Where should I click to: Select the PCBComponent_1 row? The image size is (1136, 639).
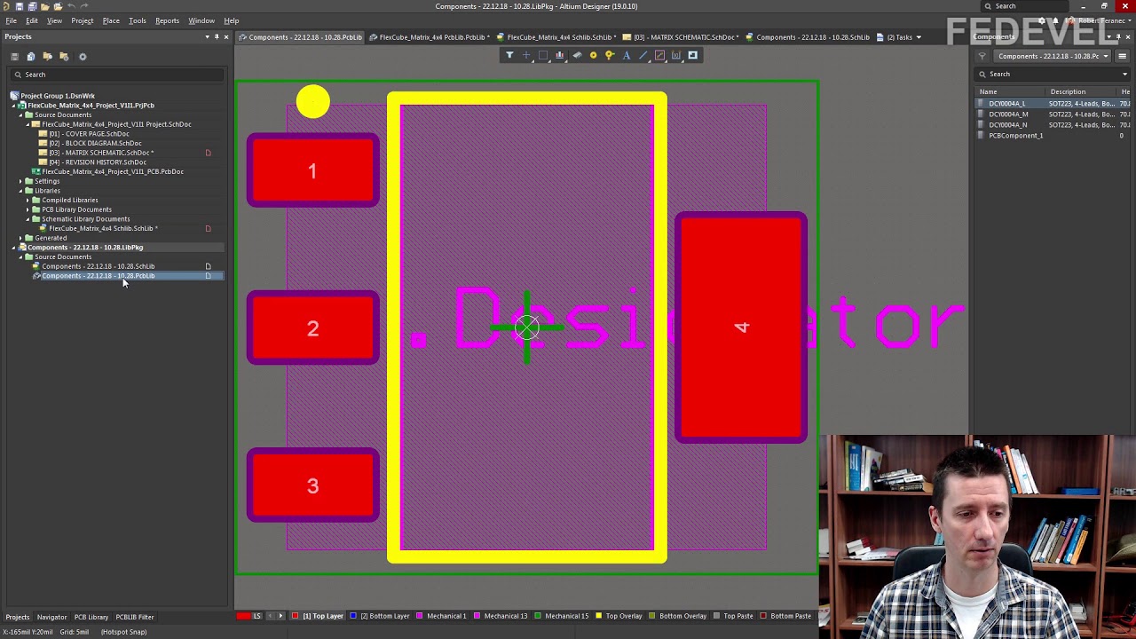(1053, 136)
